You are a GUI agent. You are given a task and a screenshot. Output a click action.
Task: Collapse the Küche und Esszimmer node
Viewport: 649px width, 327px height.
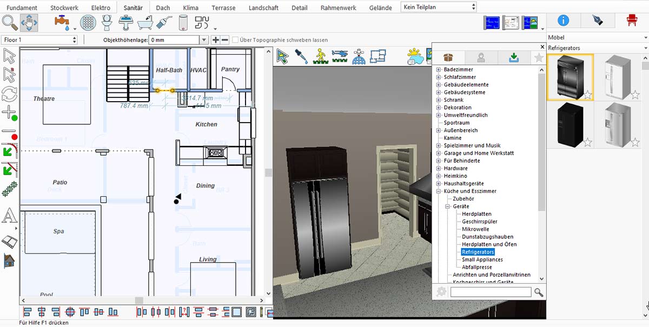439,191
